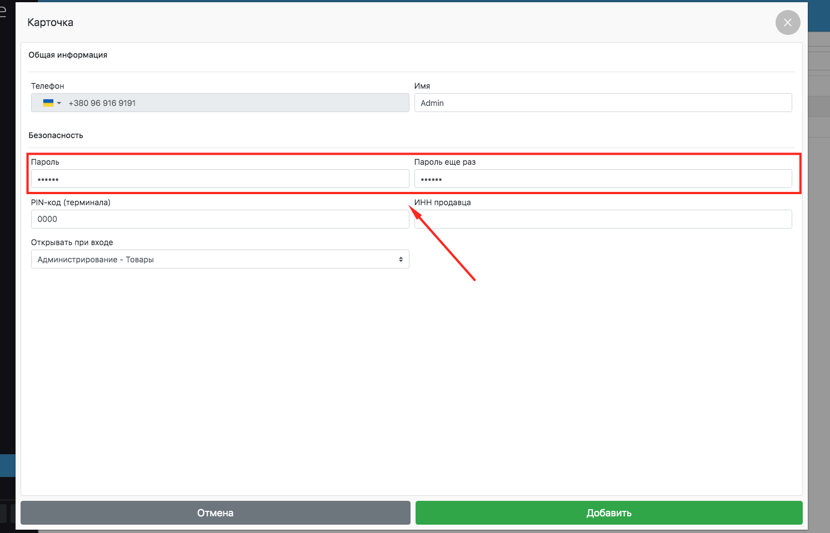Viewport: 830px width, 533px height.
Task: Click the phone number +380 field
Action: (x=233, y=103)
